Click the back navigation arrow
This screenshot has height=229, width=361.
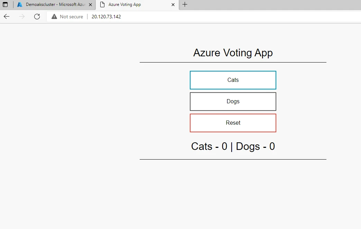(x=6, y=16)
